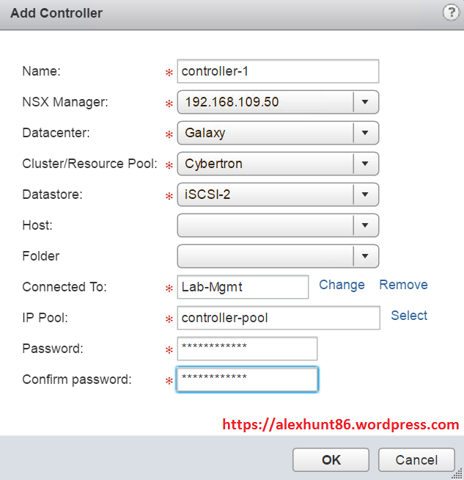Screen dimensions: 464x480
Task: Expand the Datastore dropdown arrow
Action: pos(365,194)
